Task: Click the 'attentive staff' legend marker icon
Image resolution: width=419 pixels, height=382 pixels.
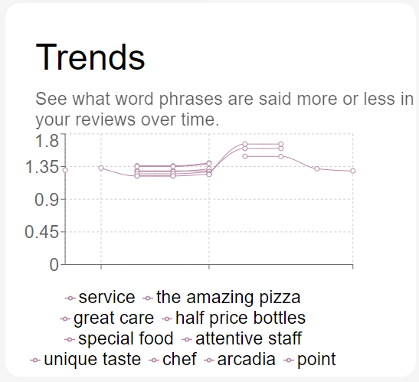Action: point(187,340)
